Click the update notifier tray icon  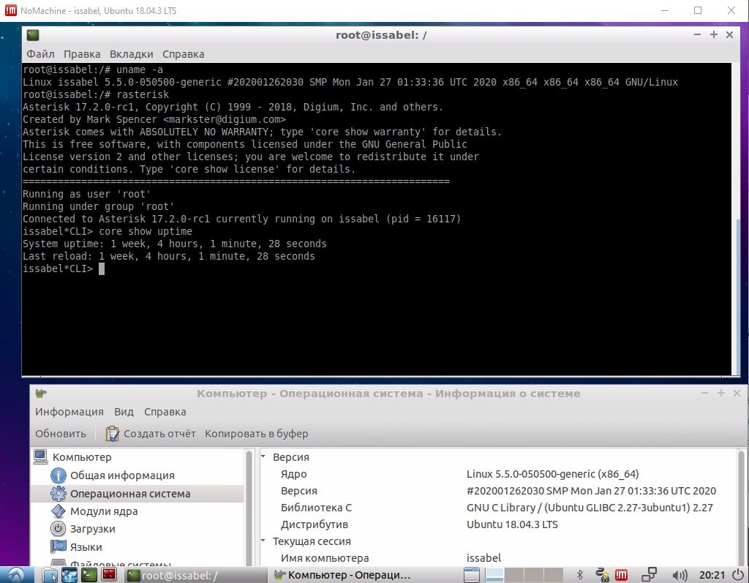pos(603,575)
